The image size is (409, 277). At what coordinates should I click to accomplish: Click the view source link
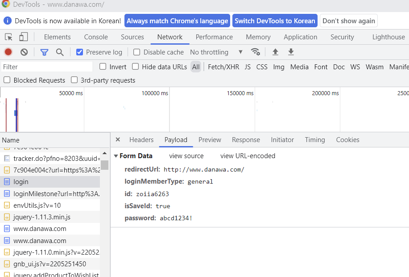coord(186,156)
